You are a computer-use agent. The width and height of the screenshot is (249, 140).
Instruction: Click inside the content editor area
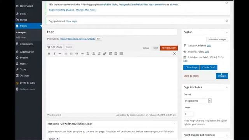[112, 85]
